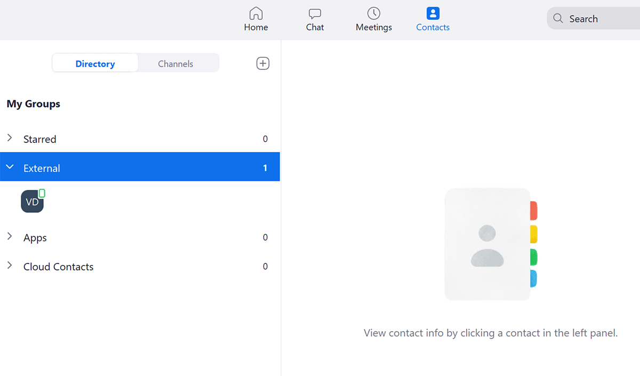Expand the Cloud Contacts chevron
The image size is (640, 376).
10,266
